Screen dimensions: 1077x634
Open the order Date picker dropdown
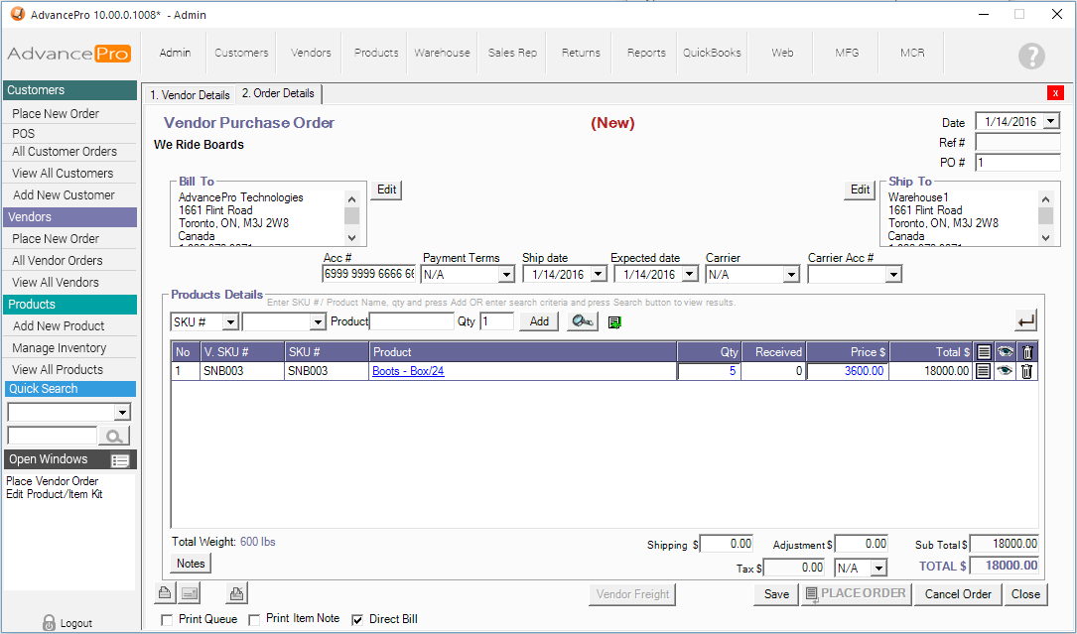click(x=1050, y=122)
